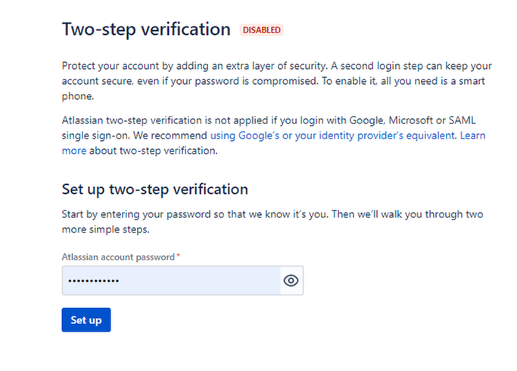Click the words "smart phone" in the description
Viewport: 517px width, 371px height.
pyautogui.click(x=469, y=80)
